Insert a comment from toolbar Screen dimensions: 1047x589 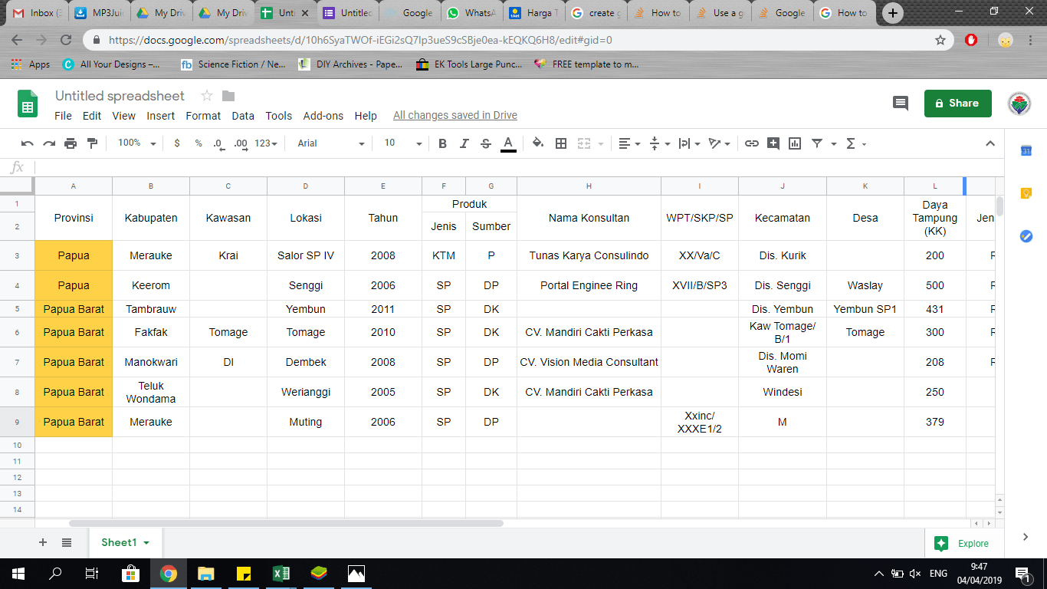click(x=773, y=143)
